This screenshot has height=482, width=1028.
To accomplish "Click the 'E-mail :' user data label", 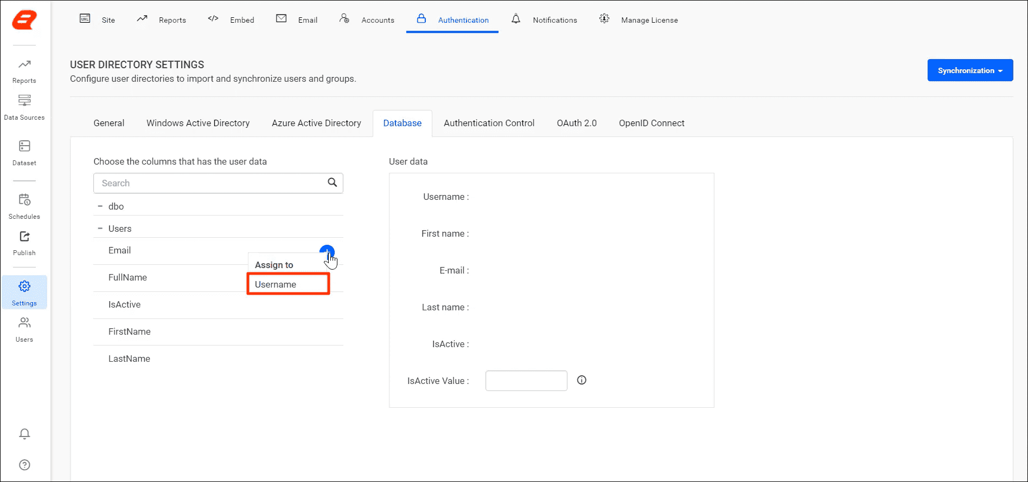I will pyautogui.click(x=454, y=270).
